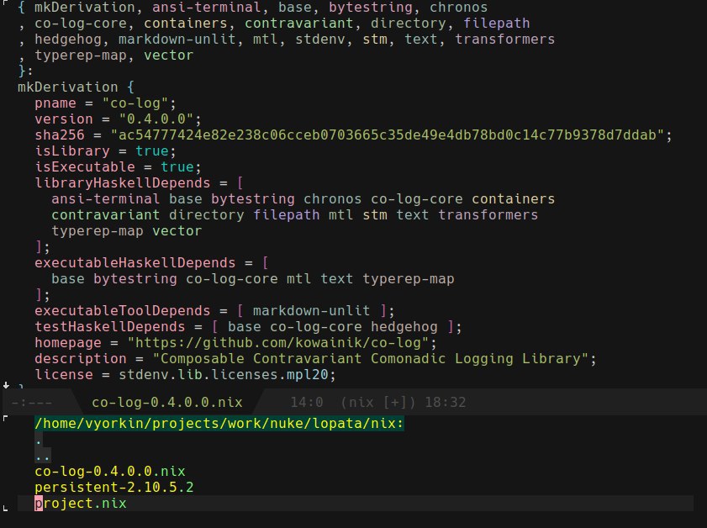Click chronos in the function argument header
The height and width of the screenshot is (528, 707).
pos(458,8)
